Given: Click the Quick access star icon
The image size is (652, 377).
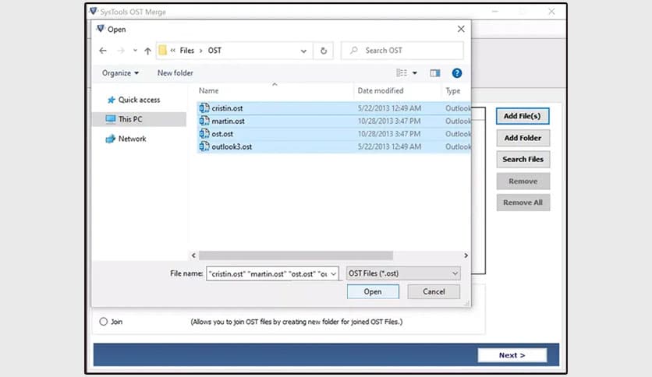Looking at the screenshot, I should 111,100.
